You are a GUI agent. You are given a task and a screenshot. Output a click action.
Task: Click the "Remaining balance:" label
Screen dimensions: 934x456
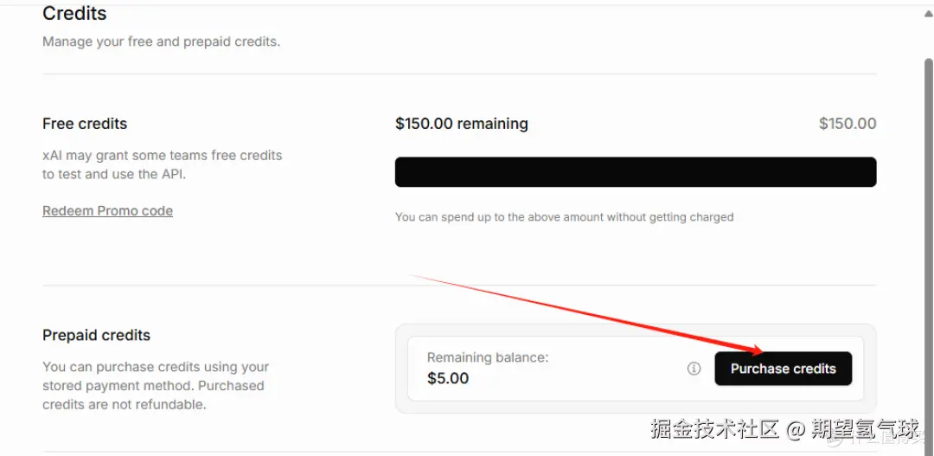pos(488,357)
